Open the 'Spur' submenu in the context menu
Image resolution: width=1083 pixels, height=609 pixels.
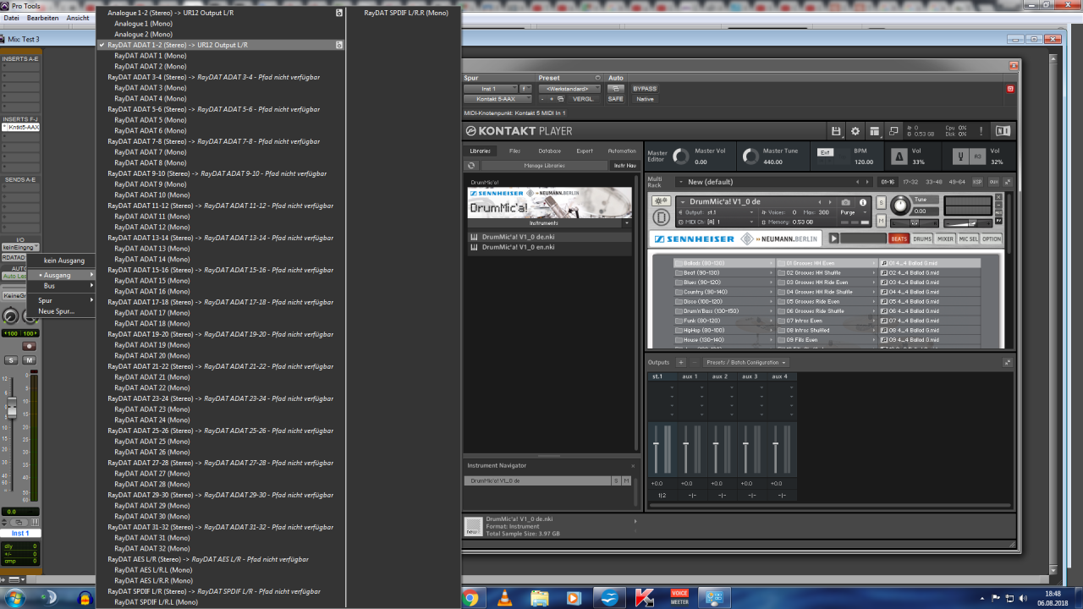(62, 300)
